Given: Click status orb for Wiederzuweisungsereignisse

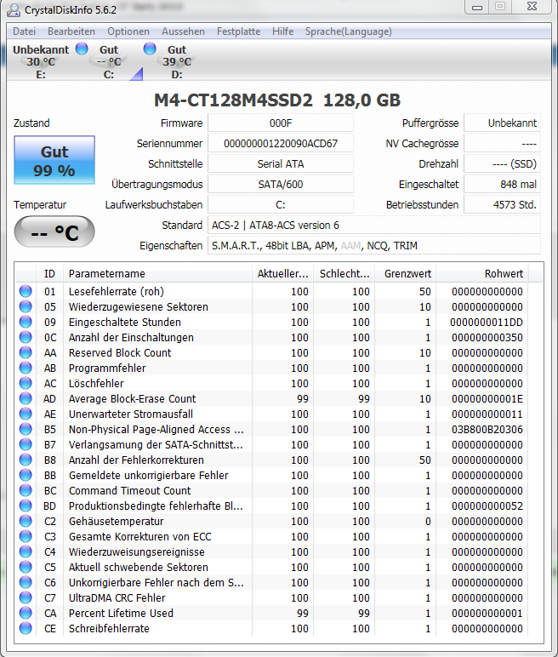Looking at the screenshot, I should (x=26, y=551).
